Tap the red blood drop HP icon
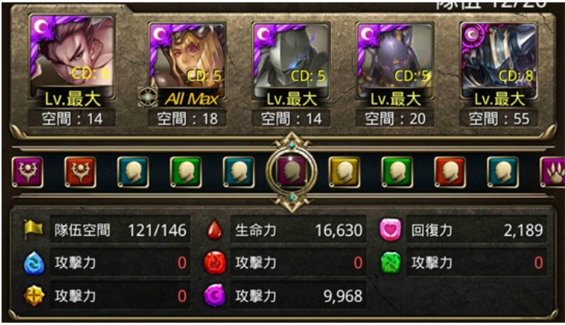The width and height of the screenshot is (565, 325). point(215,230)
